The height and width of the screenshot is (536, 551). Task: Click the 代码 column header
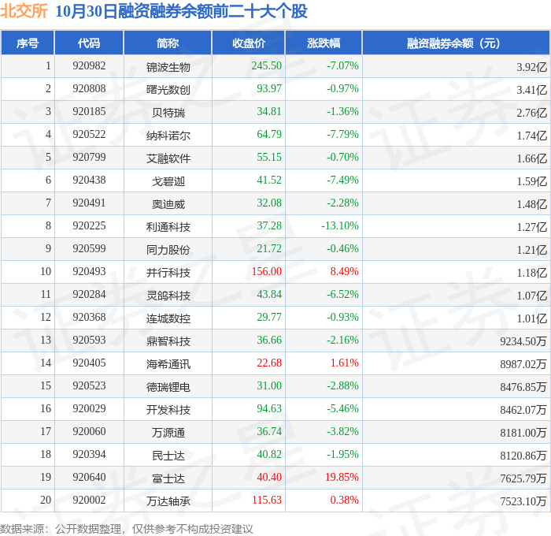(x=89, y=43)
